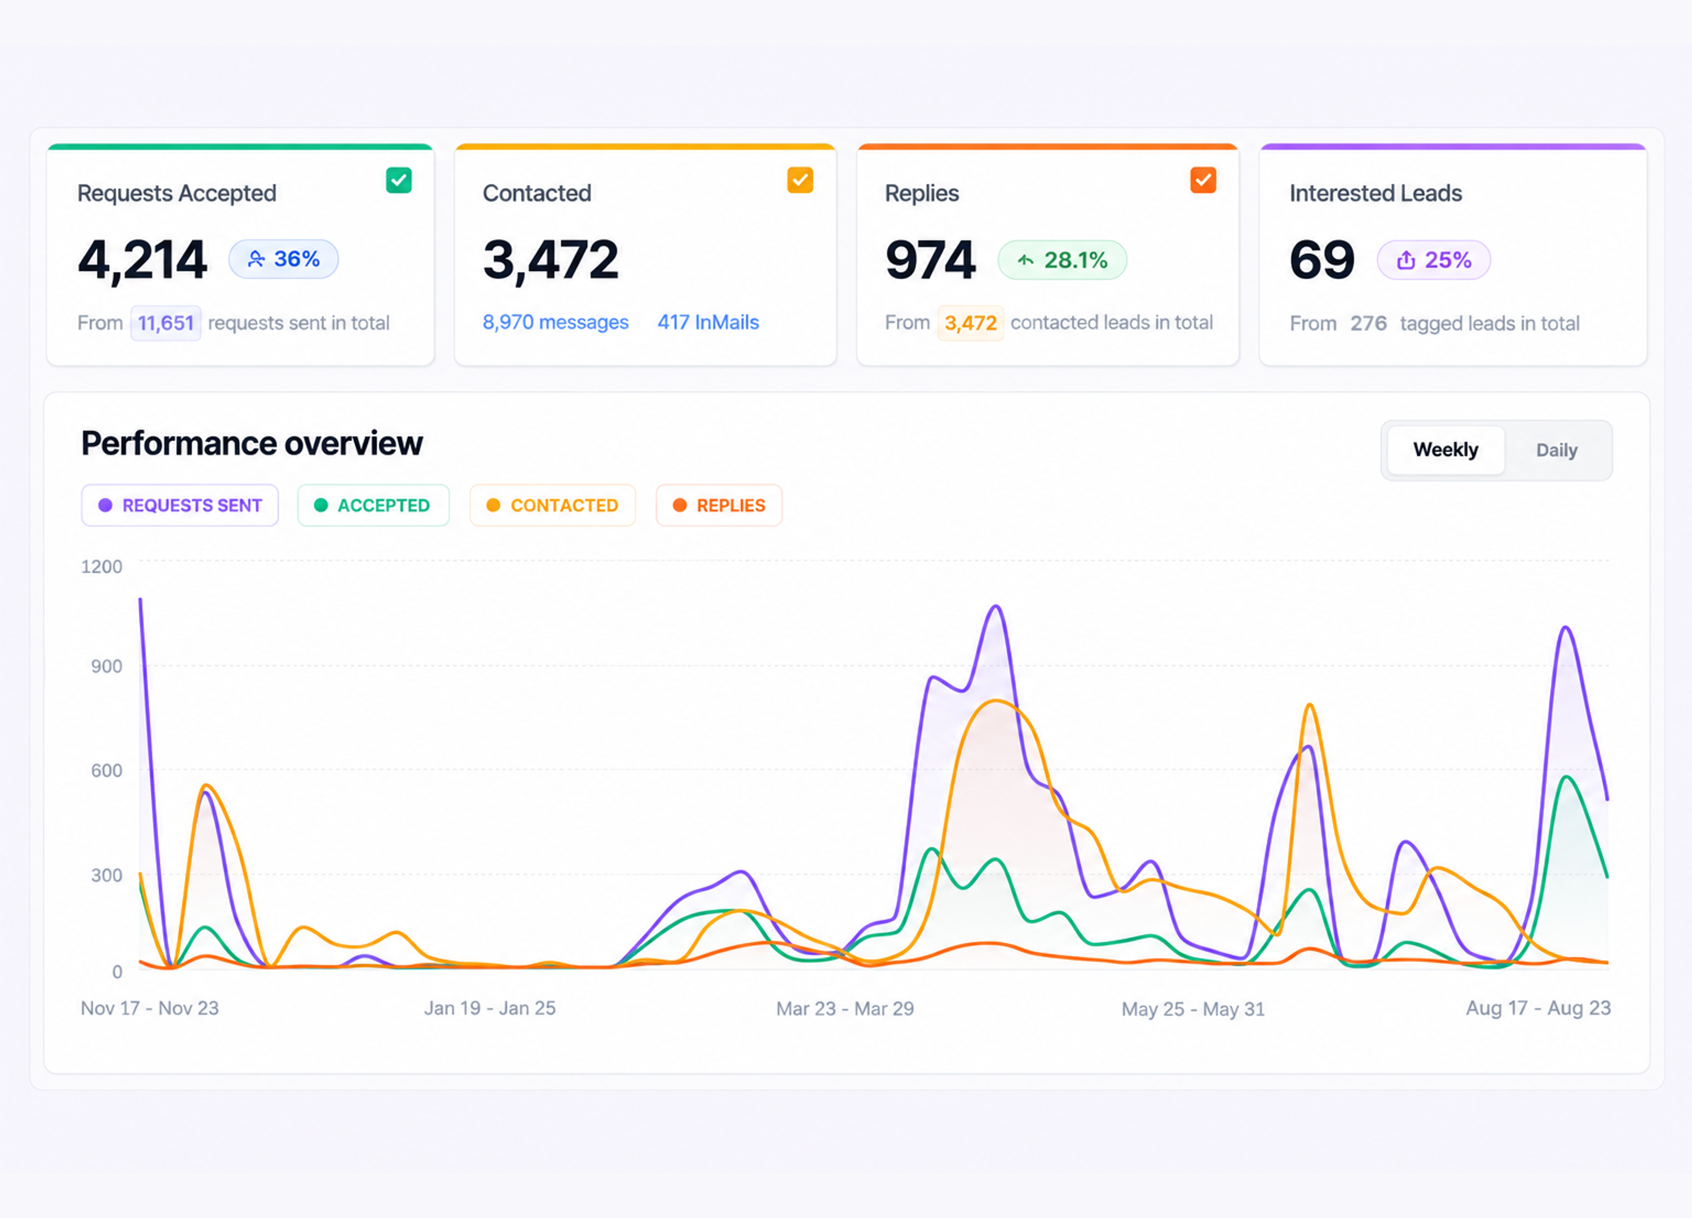Click the Aug 17 - Aug 23 axis label
1692x1218 pixels.
tap(1539, 1008)
